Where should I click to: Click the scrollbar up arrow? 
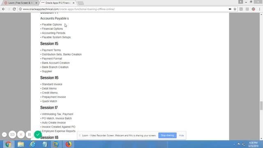click(261, 14)
